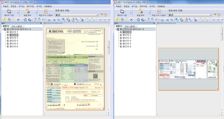This screenshot has height=119, width=224.
Task: Click the mirror horizontally icon in left window
Action: pyautogui.click(x=49, y=20)
